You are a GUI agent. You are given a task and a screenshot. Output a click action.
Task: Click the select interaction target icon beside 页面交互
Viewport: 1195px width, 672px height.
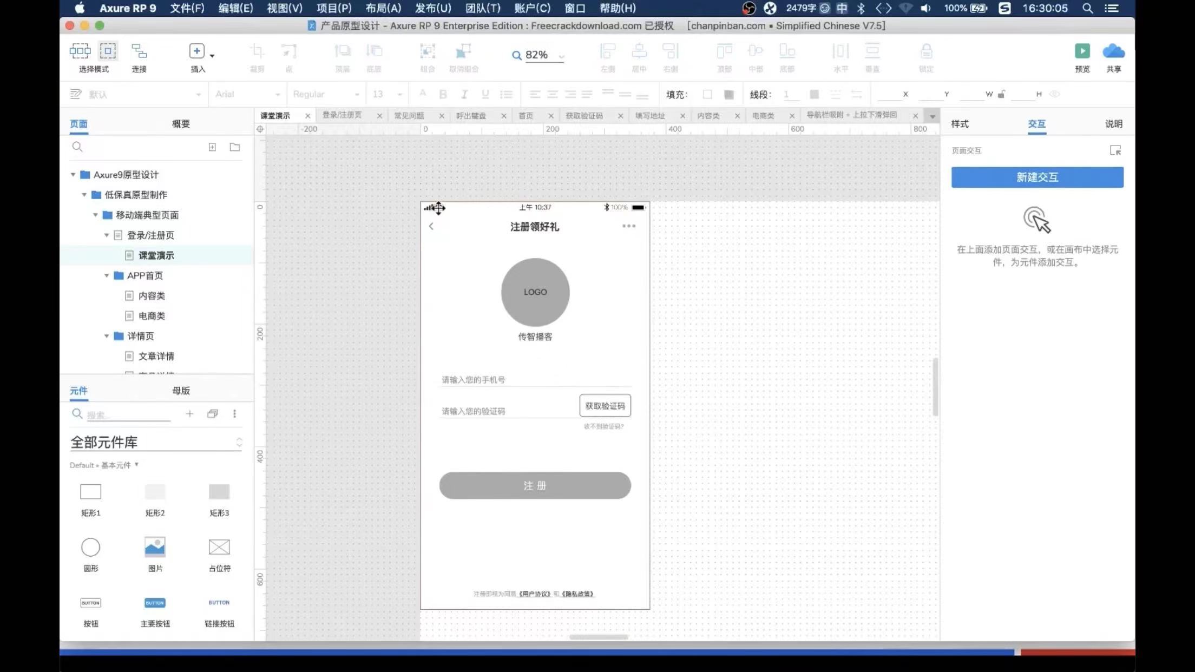click(1115, 150)
